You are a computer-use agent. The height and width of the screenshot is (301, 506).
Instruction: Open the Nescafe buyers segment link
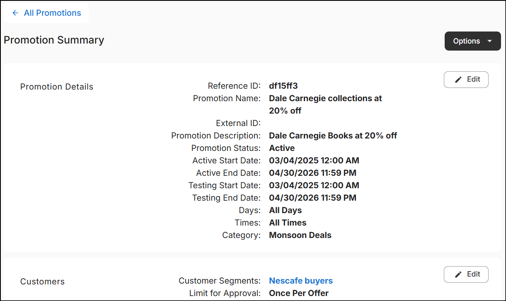[301, 281]
